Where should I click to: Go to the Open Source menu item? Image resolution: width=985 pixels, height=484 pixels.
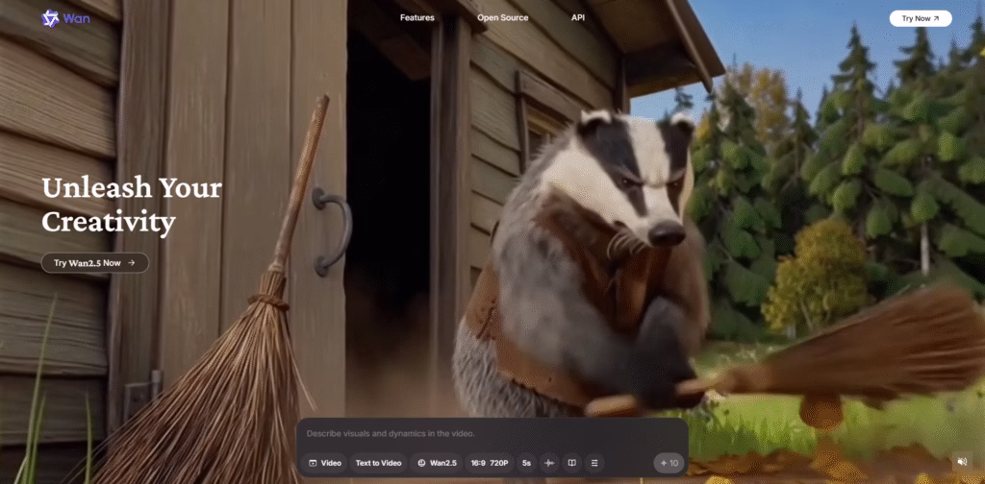502,18
